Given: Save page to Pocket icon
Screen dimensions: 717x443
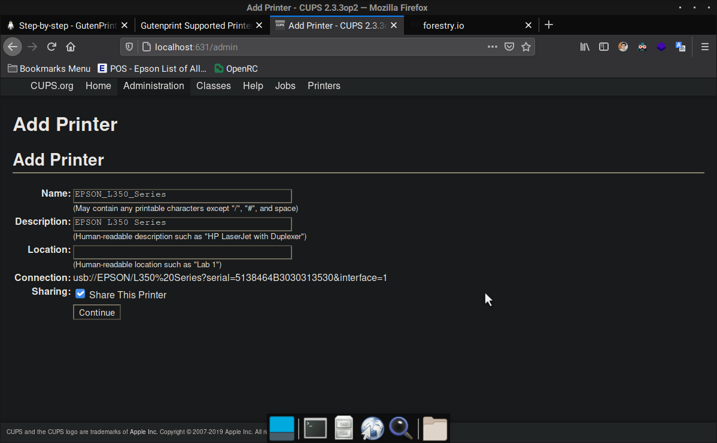Looking at the screenshot, I should pos(509,47).
